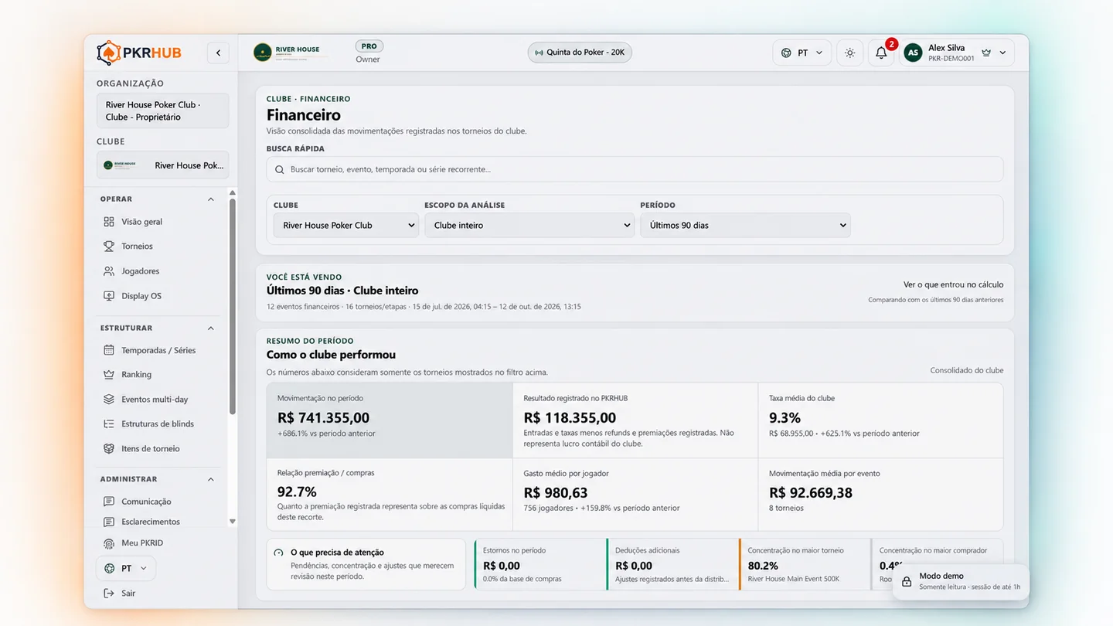
Task: Collapse the ADMINISTRAR section
Action: point(211,479)
